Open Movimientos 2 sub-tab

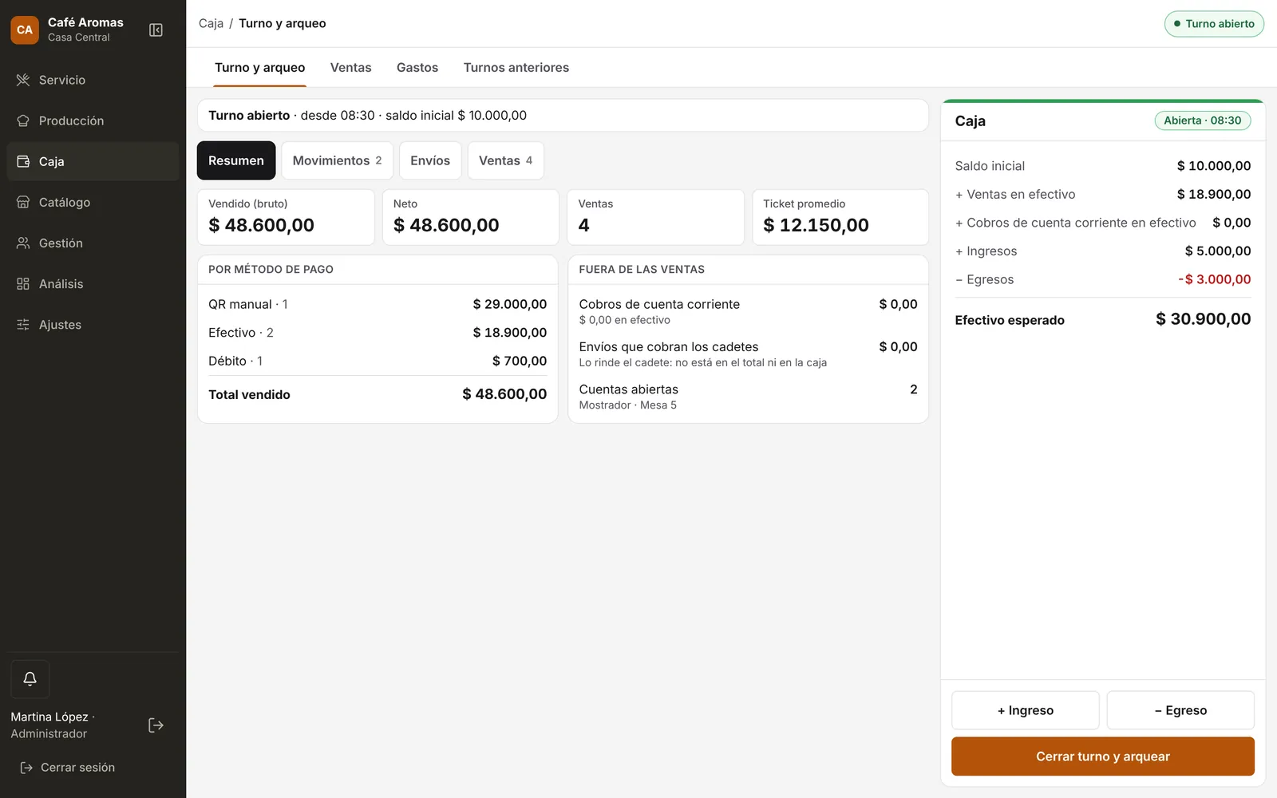337,160
